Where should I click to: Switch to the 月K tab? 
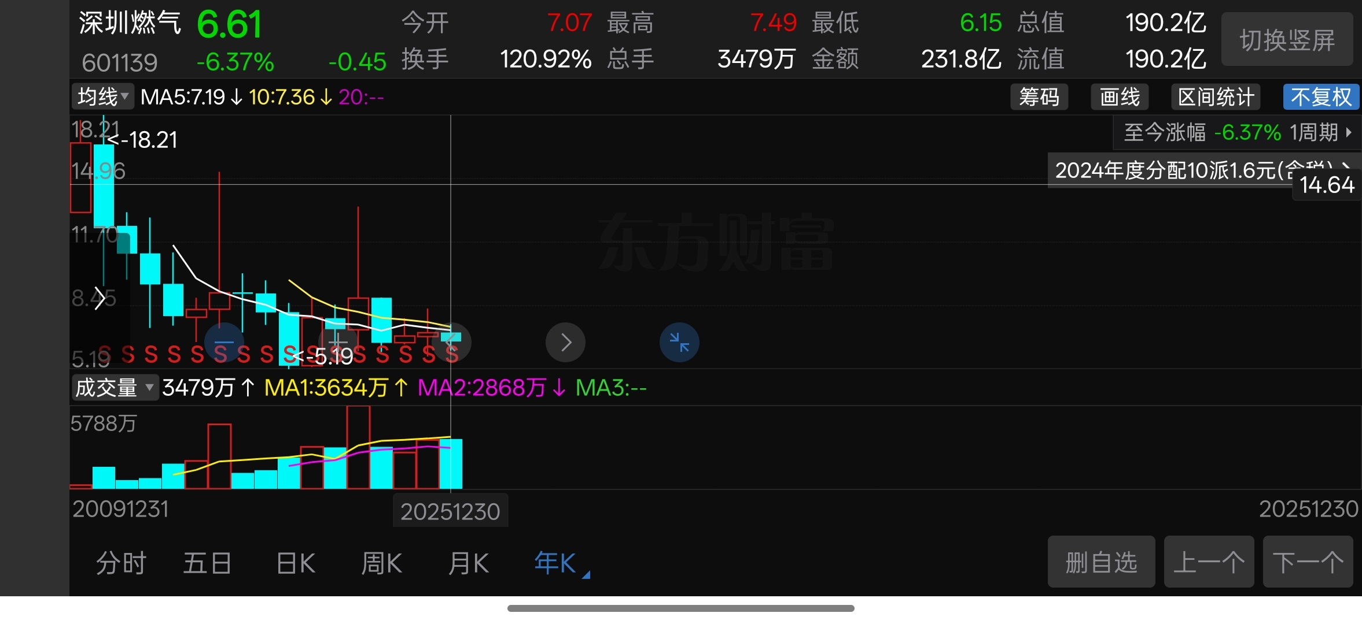pyautogui.click(x=468, y=563)
